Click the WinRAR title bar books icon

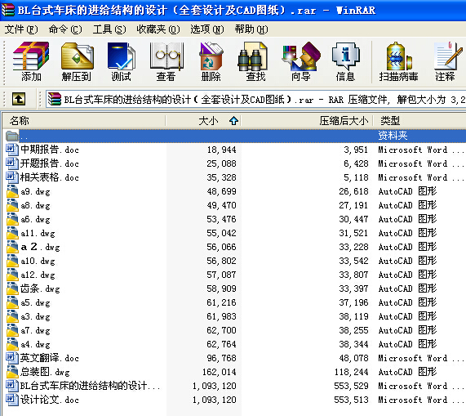tap(7, 10)
